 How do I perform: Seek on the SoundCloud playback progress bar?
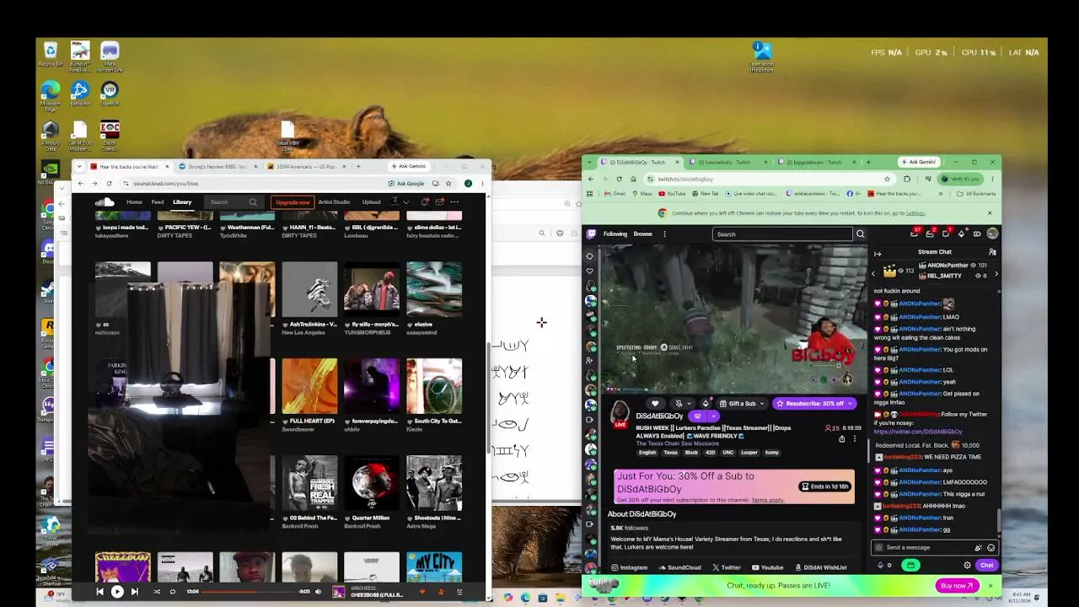250,592
